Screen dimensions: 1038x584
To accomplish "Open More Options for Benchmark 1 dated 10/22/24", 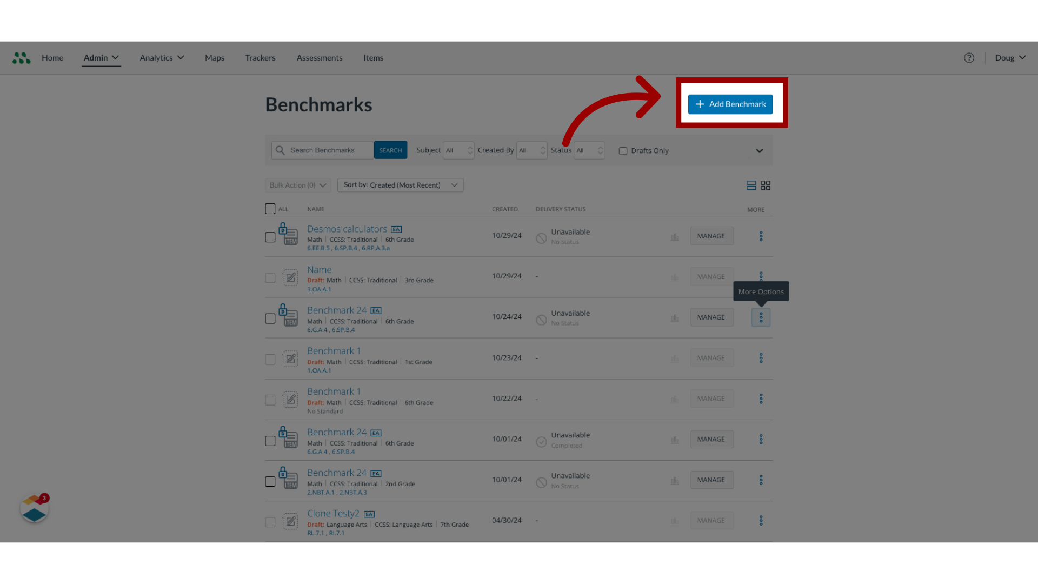I will (x=761, y=399).
